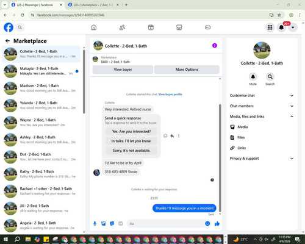This screenshot has width=305, height=244.
Task: Open the Rachael +1 other conversation
Action: pyautogui.click(x=41, y=191)
